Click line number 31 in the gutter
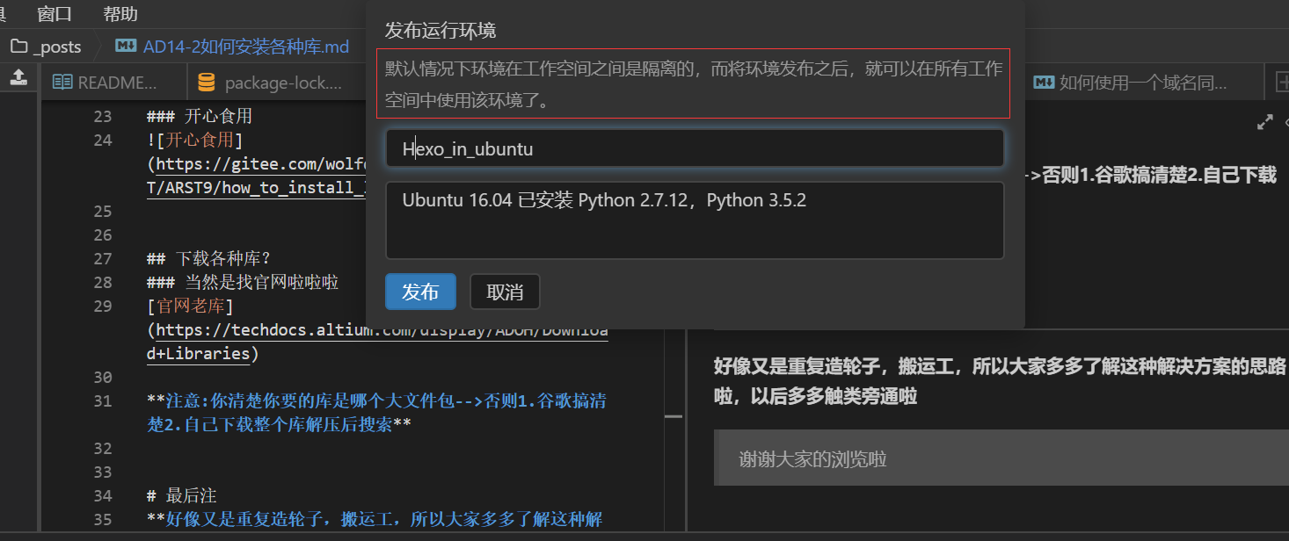The height and width of the screenshot is (541, 1289). (103, 400)
